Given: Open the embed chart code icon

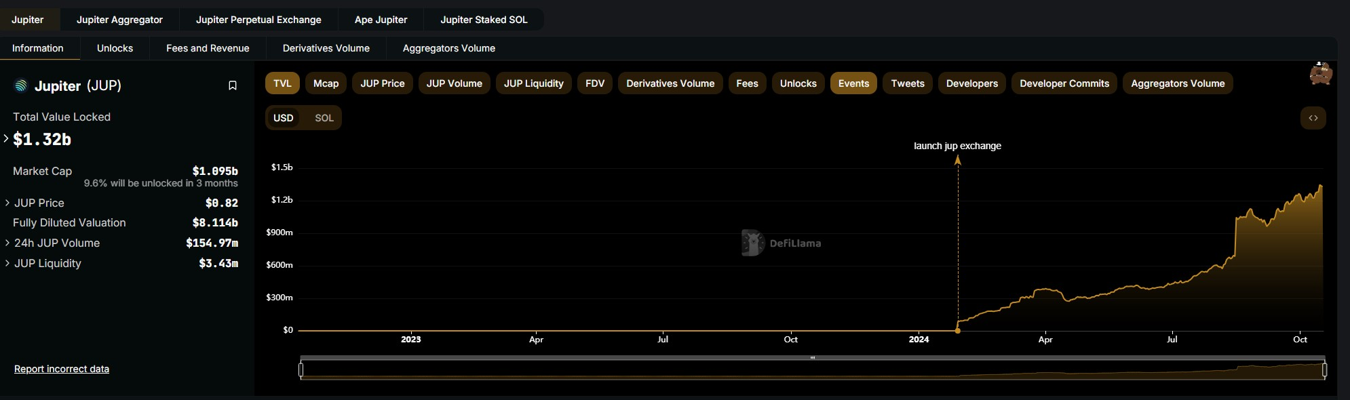Looking at the screenshot, I should [1313, 118].
